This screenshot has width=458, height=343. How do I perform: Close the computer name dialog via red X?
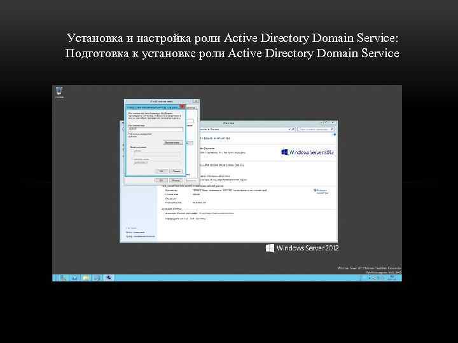(183, 107)
